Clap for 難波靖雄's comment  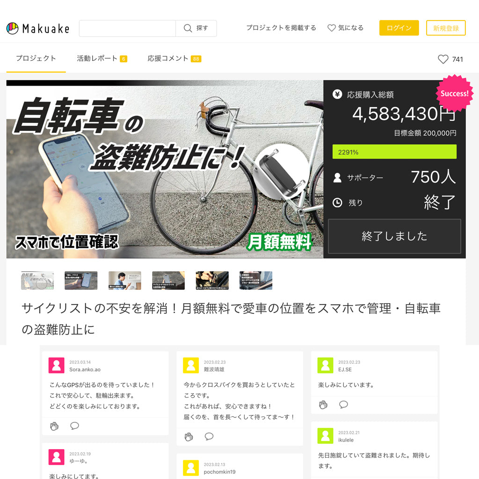coord(189,436)
